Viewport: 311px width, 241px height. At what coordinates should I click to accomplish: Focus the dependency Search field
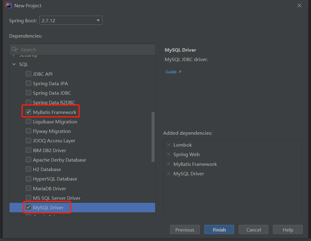click(x=85, y=49)
